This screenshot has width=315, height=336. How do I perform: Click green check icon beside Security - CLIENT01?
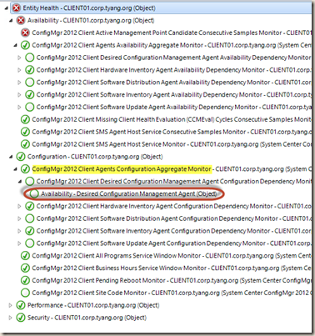coord(21,318)
